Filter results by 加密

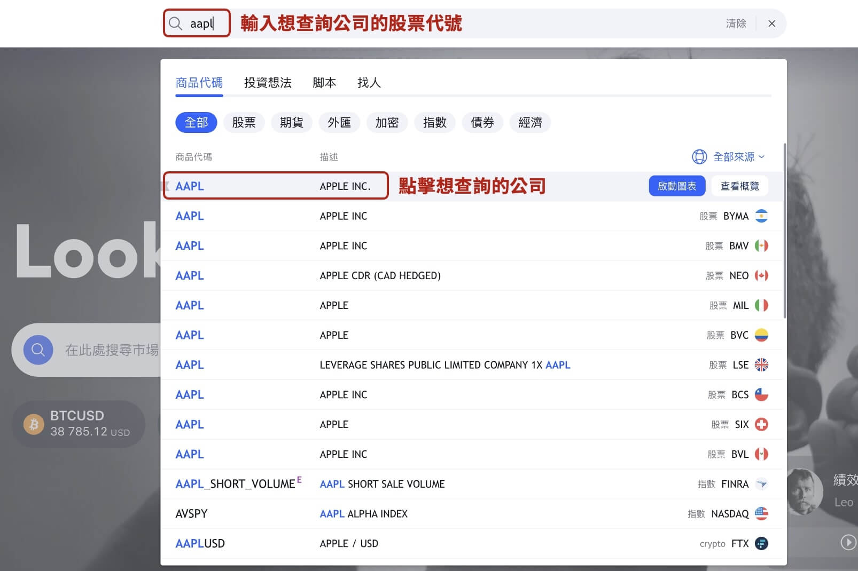coord(387,123)
